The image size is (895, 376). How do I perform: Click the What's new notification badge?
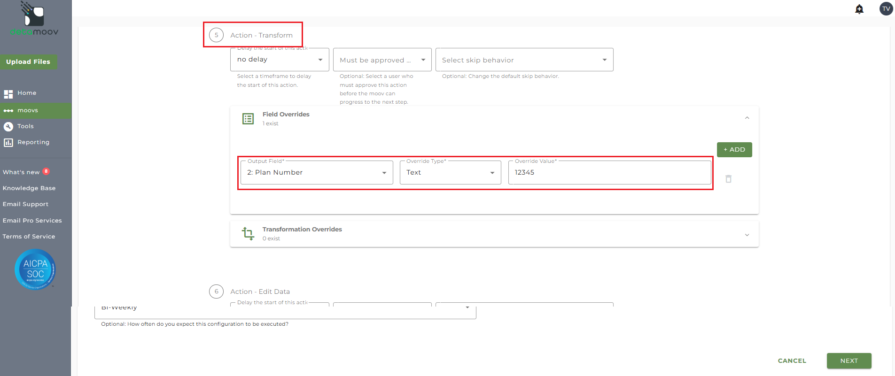(x=46, y=171)
